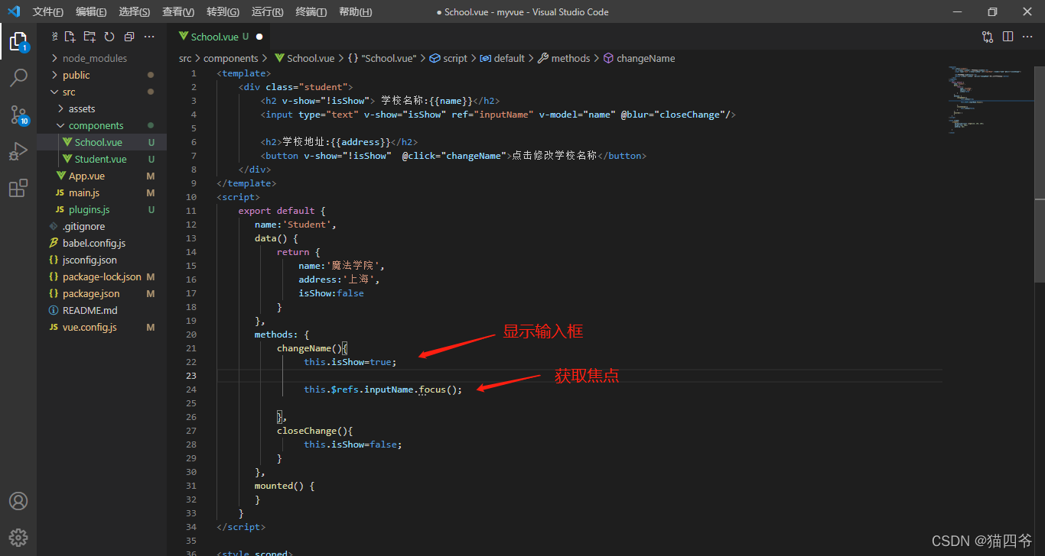The height and width of the screenshot is (556, 1045).
Task: Open package.json in the file tree
Action: pos(102,293)
